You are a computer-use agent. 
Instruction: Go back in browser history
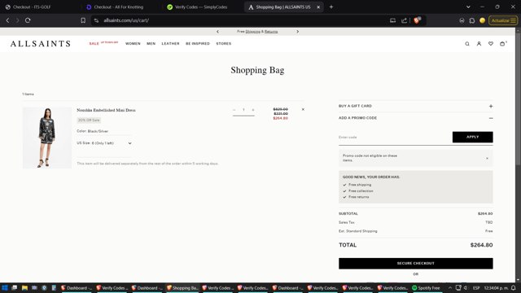[7, 20]
